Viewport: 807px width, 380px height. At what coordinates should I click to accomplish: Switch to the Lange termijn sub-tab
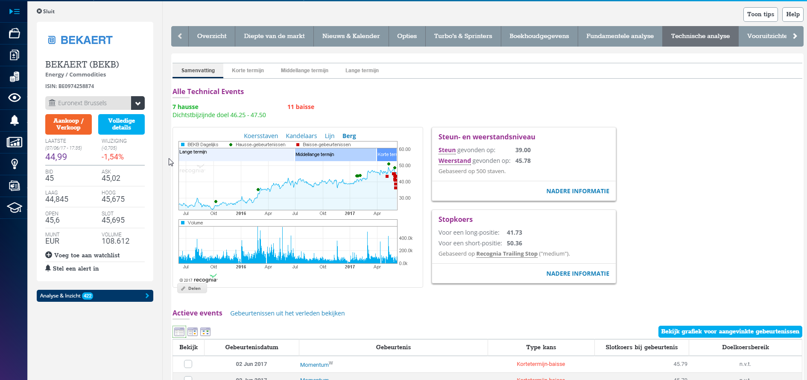pos(362,71)
